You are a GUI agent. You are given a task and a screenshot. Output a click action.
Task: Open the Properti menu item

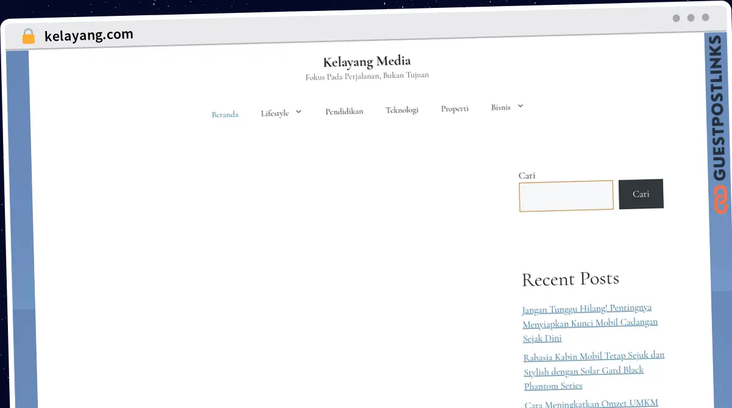click(455, 108)
